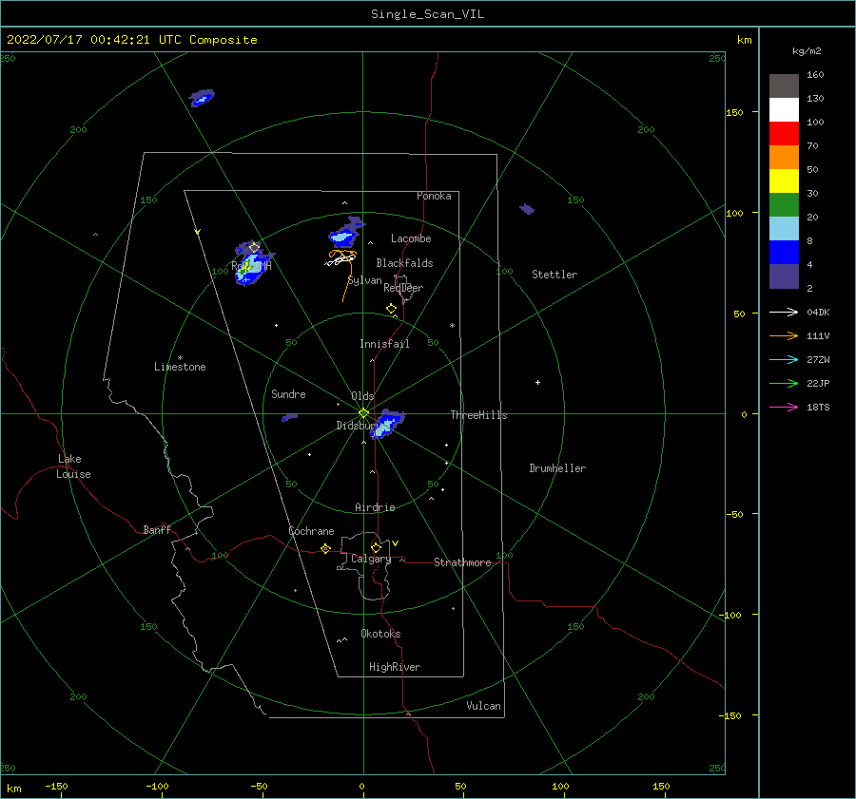Click the storm cell over Rocky Mountain House
856x799 pixels.
[x=252, y=264]
